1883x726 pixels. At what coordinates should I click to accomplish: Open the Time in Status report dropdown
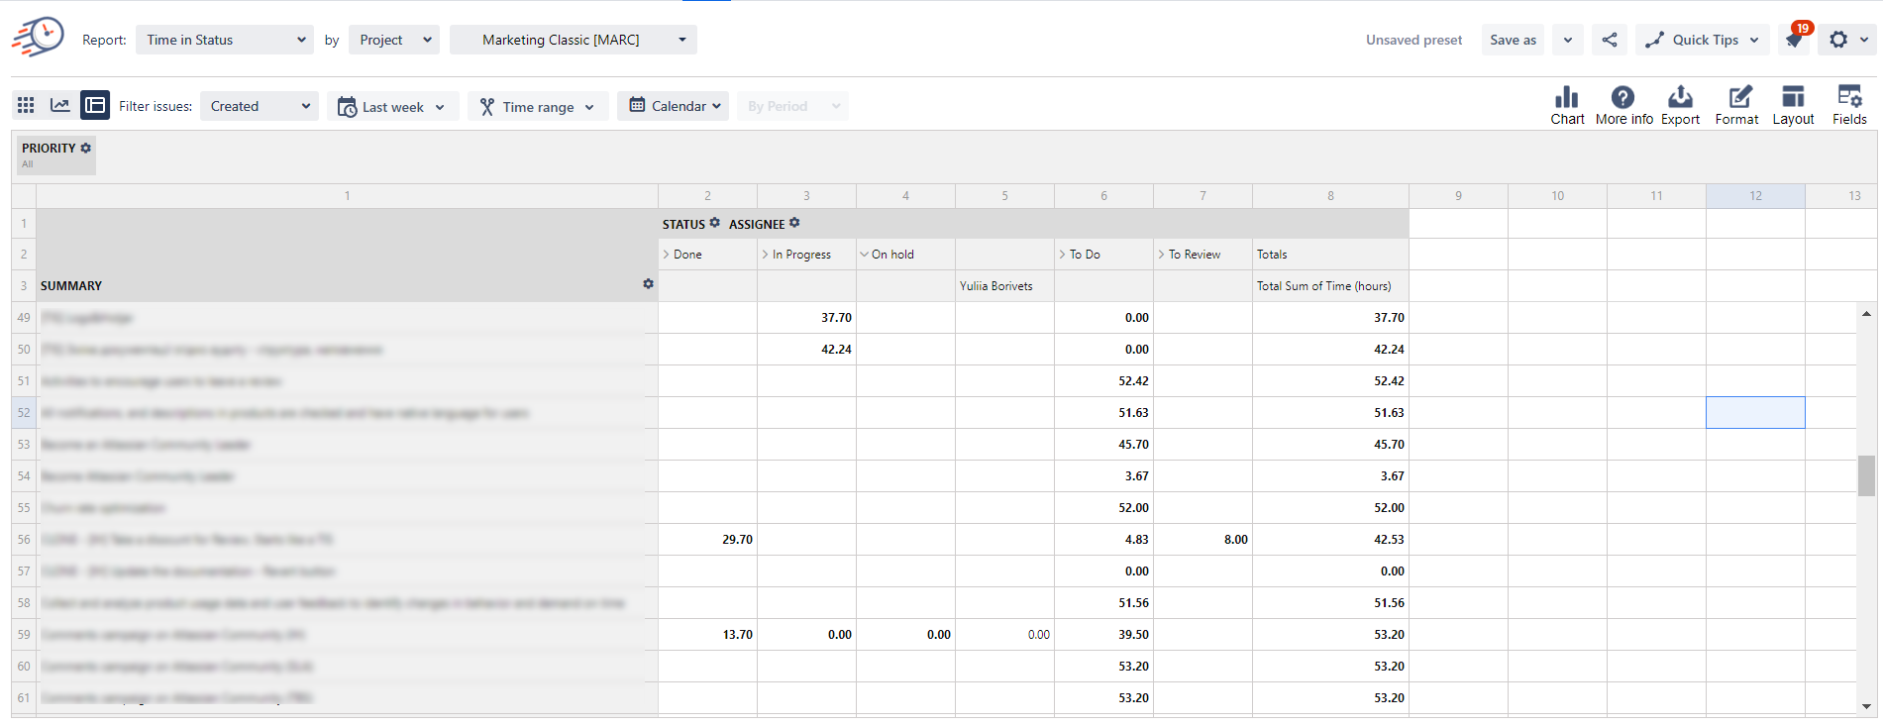225,40
